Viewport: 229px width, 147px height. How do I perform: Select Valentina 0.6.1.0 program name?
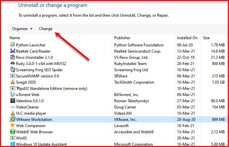(x=30, y=101)
